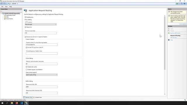Viewport: 187px width, 105px height.
Task: Open the HTTP version dropdown
Action: click(41, 24)
